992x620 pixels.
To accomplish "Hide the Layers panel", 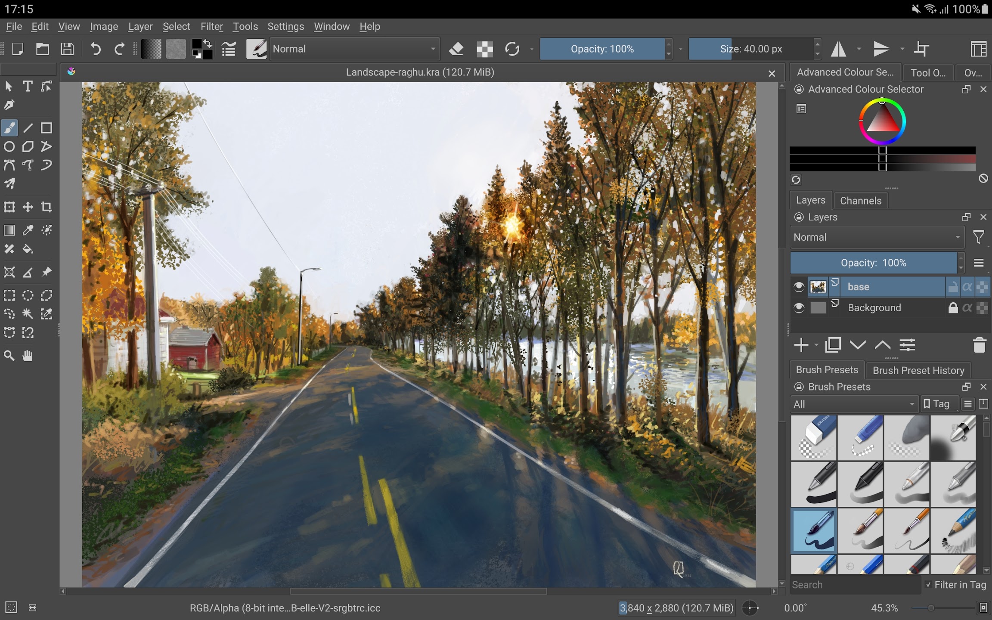I will click(x=986, y=217).
